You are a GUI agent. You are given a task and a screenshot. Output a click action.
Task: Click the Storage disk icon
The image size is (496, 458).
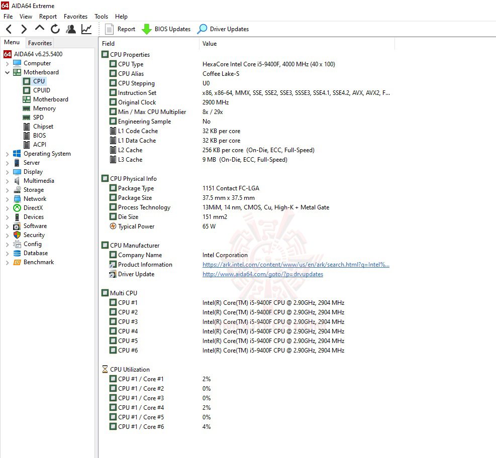pos(17,190)
